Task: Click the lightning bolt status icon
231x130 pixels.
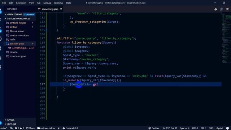Action: coord(59,128)
